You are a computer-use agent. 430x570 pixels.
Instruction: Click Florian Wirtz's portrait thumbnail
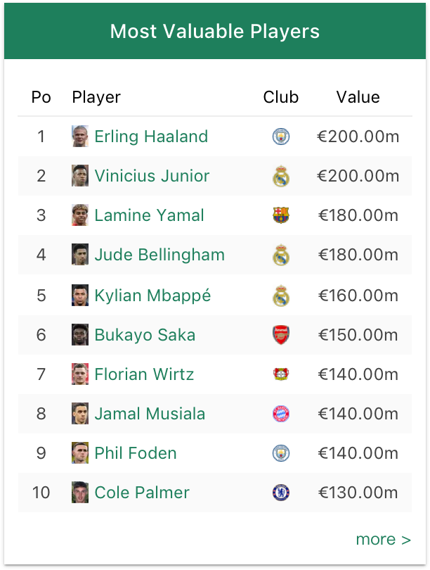coord(80,374)
